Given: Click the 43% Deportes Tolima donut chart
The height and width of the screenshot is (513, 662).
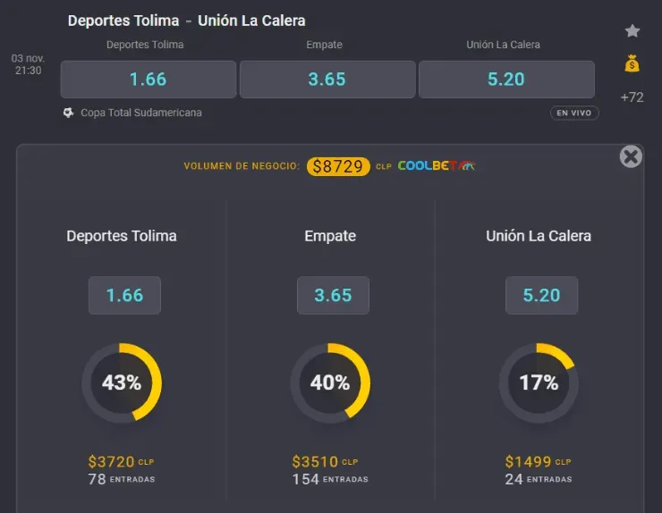Looking at the screenshot, I should (x=122, y=383).
